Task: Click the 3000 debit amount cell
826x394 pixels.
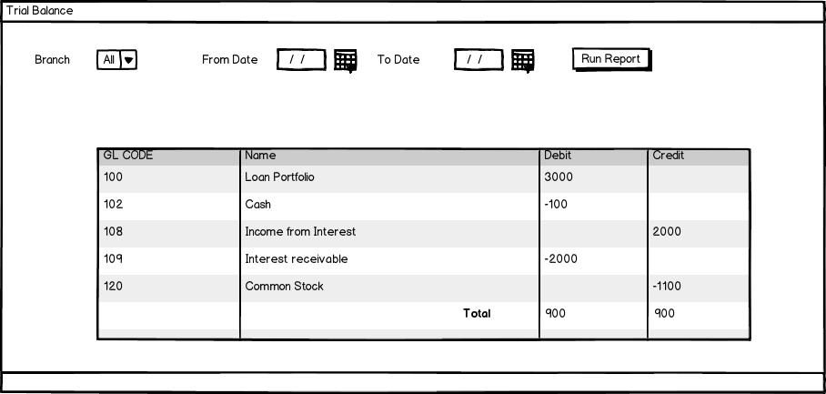Action: (x=559, y=177)
